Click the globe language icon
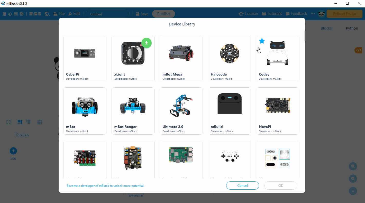This screenshot has width=365, height=203. [47, 14]
